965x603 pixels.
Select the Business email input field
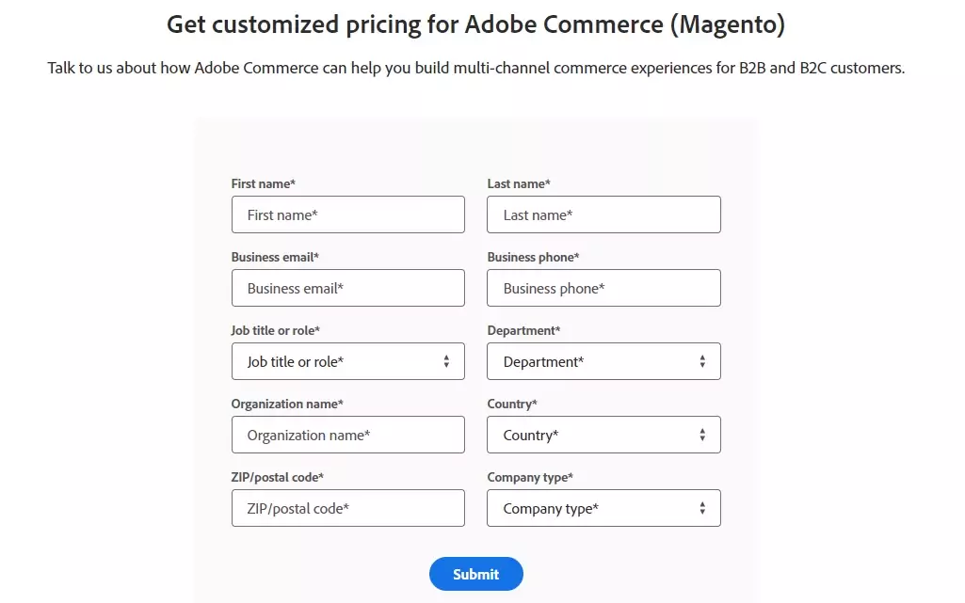pos(347,288)
